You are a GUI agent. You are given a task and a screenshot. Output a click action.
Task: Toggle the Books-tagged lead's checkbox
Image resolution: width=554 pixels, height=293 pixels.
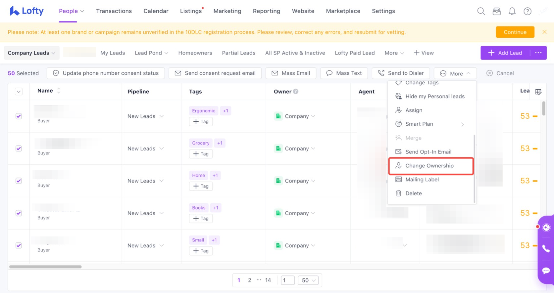click(x=19, y=213)
